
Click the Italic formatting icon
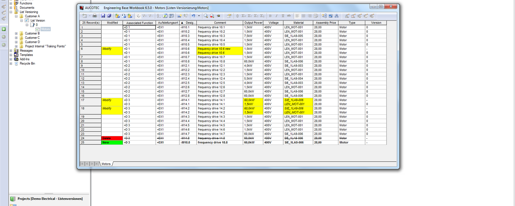pos(276,16)
